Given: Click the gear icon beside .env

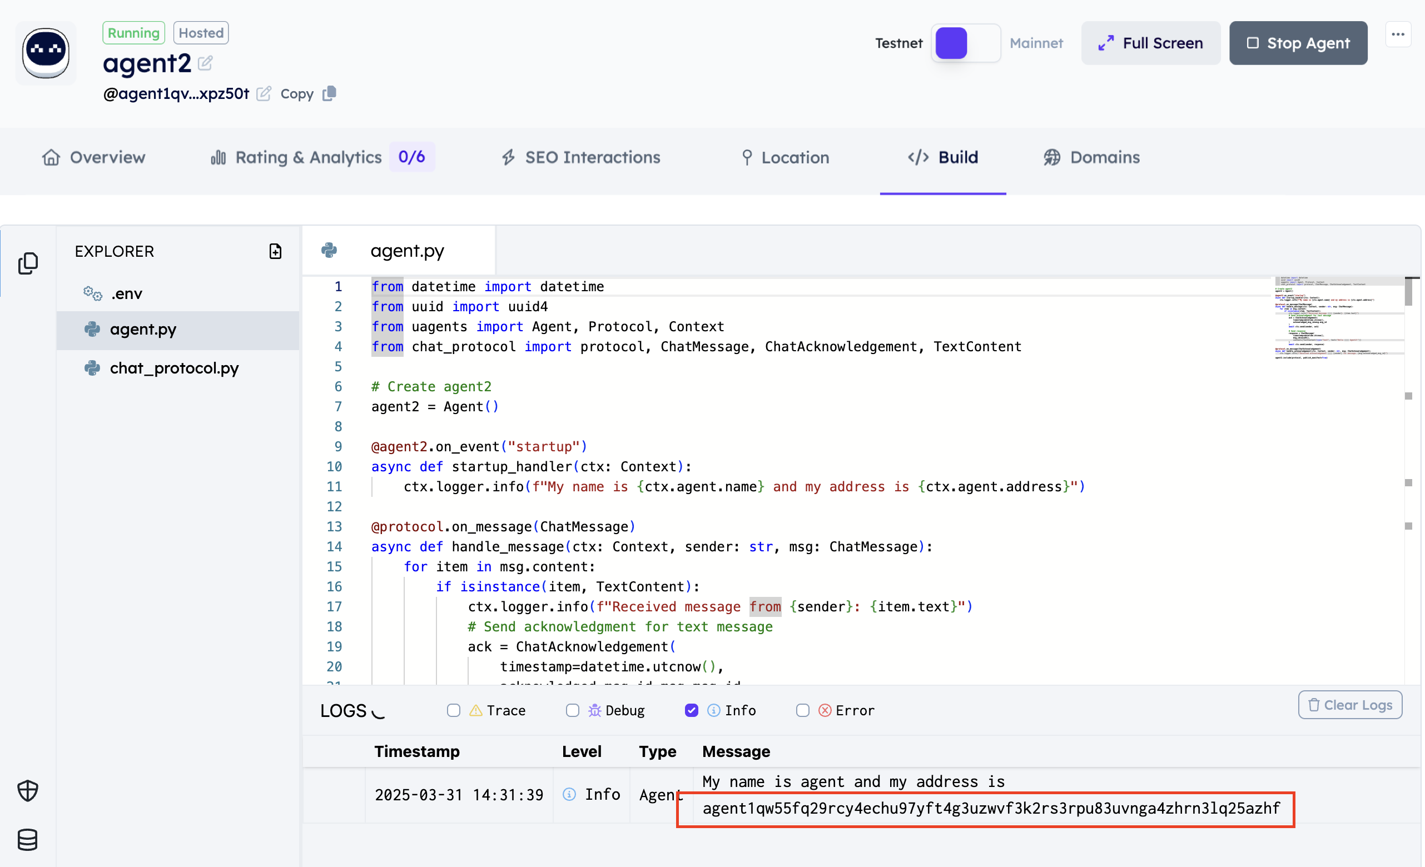Looking at the screenshot, I should click(92, 293).
